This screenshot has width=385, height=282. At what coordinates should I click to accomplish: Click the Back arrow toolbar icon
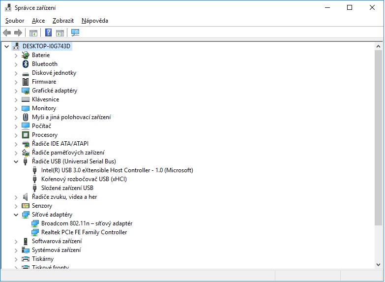[x=7, y=32]
